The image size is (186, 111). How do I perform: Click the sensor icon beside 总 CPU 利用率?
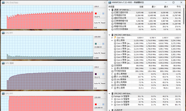[112, 85]
